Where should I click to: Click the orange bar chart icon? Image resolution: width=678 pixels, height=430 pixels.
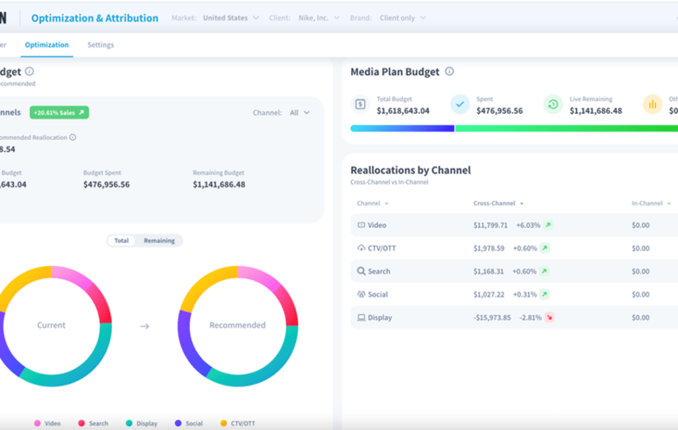point(652,104)
